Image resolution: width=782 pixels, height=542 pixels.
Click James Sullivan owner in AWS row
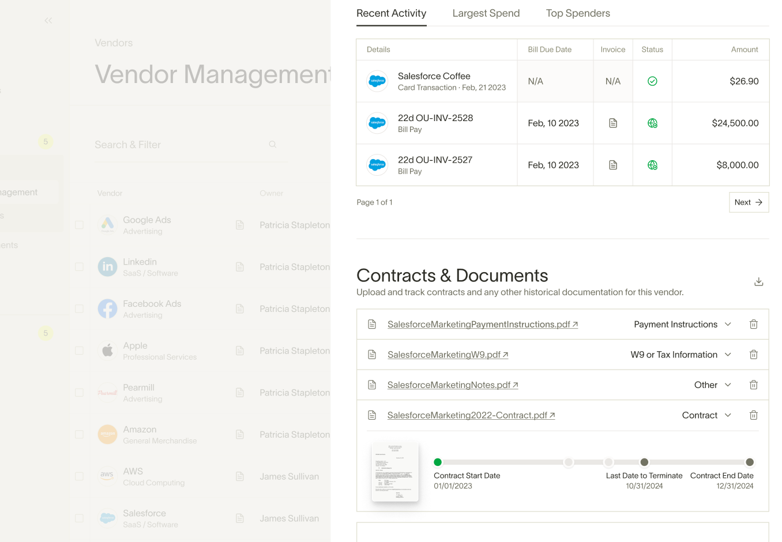(x=289, y=476)
